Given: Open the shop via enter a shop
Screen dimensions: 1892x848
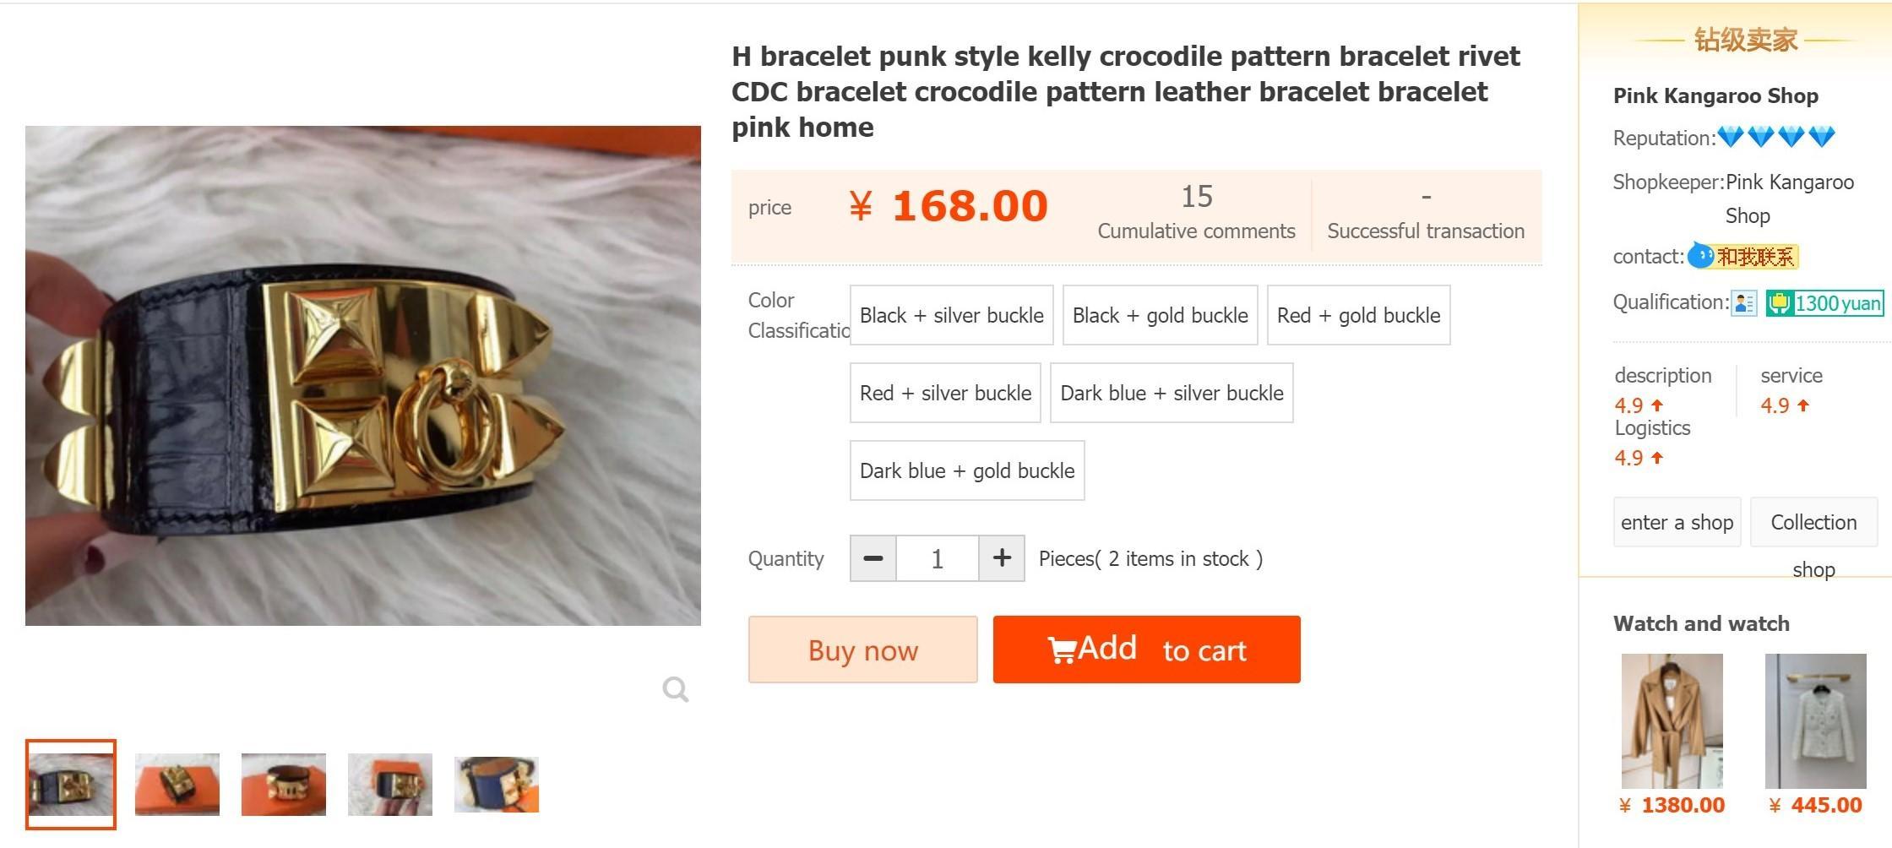Looking at the screenshot, I should pos(1677,522).
